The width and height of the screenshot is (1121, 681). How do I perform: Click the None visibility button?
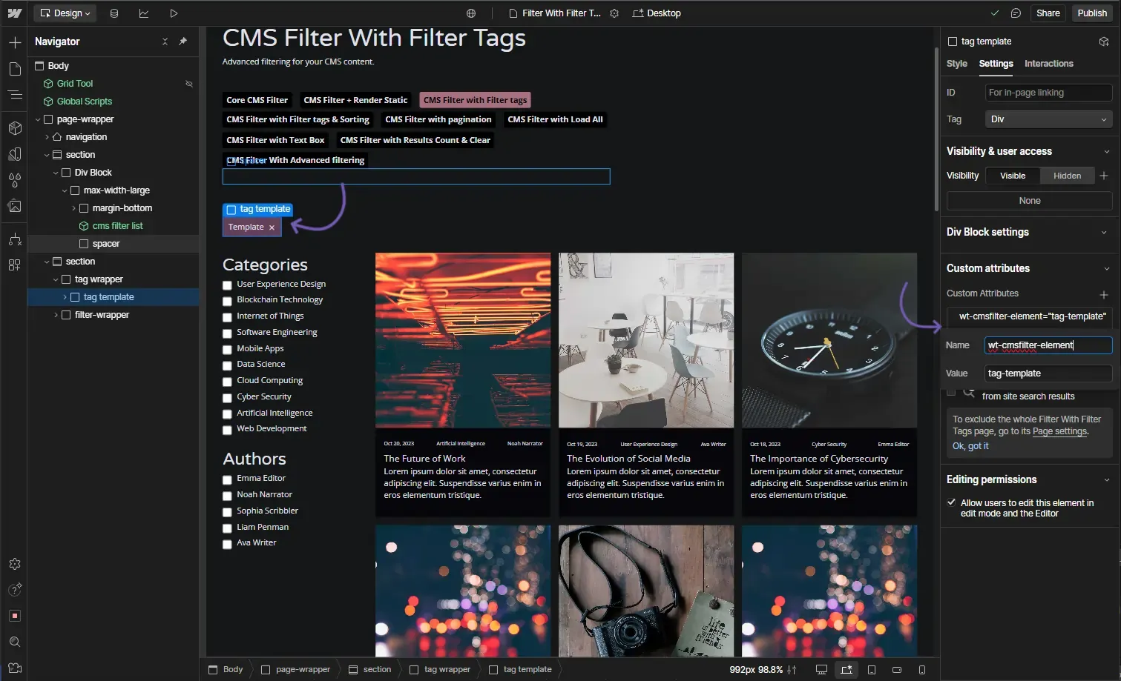tap(1029, 201)
